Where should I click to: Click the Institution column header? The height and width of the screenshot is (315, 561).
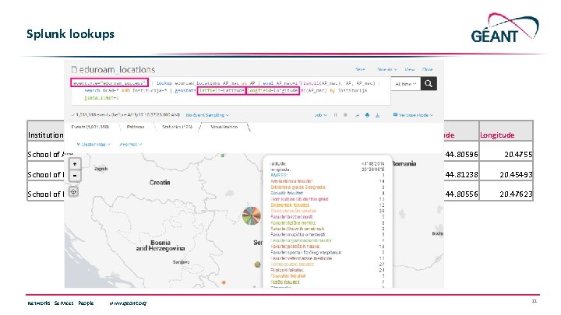(x=46, y=135)
